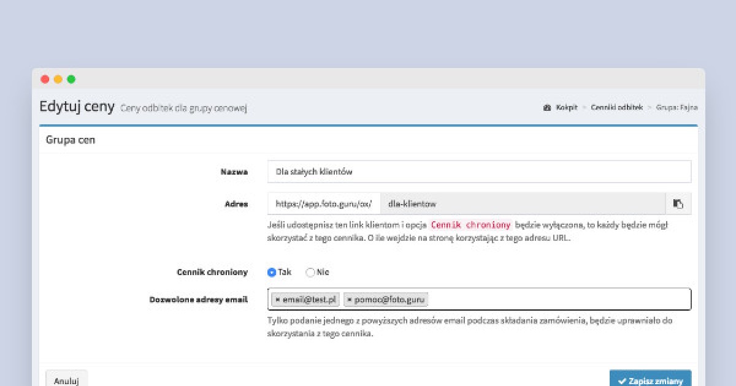This screenshot has height=386, width=736.
Task: Maximize the window with the green button
Action: click(x=71, y=79)
